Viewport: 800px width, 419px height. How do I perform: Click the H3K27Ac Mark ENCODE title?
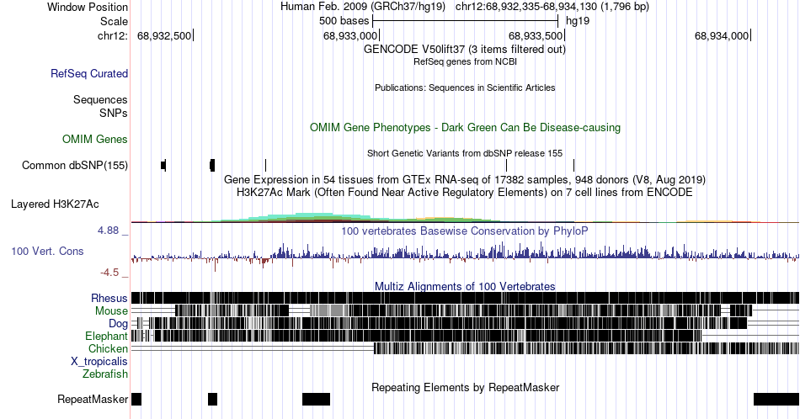[465, 192]
